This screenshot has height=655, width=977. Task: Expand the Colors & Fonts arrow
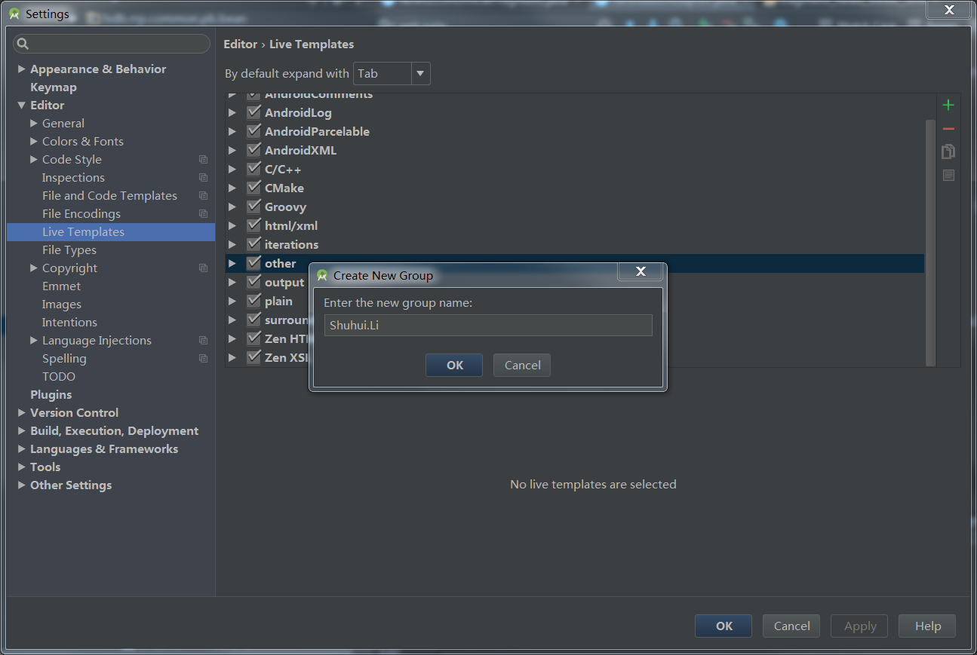pyautogui.click(x=34, y=142)
